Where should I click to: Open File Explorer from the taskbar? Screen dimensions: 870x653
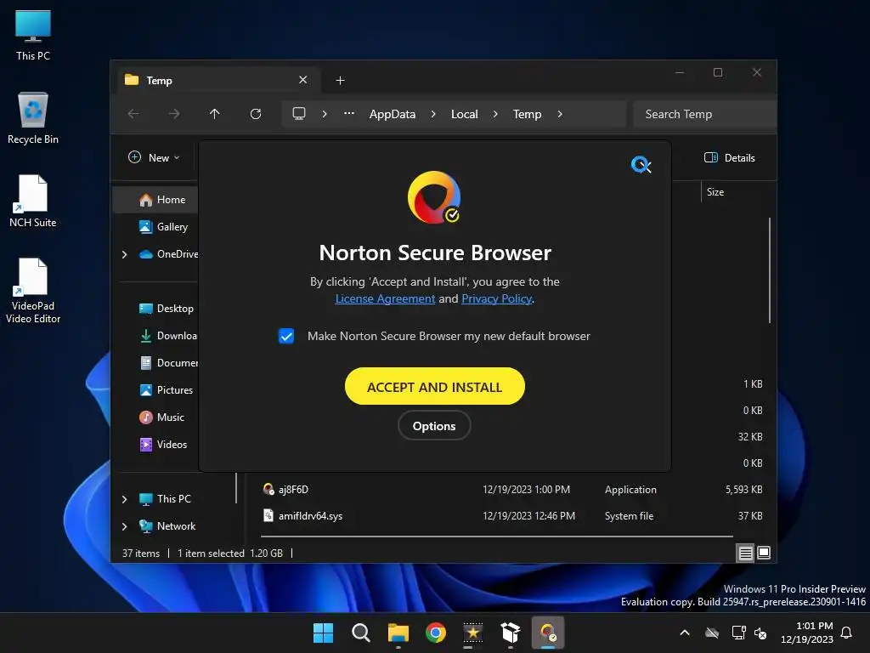[x=398, y=633]
